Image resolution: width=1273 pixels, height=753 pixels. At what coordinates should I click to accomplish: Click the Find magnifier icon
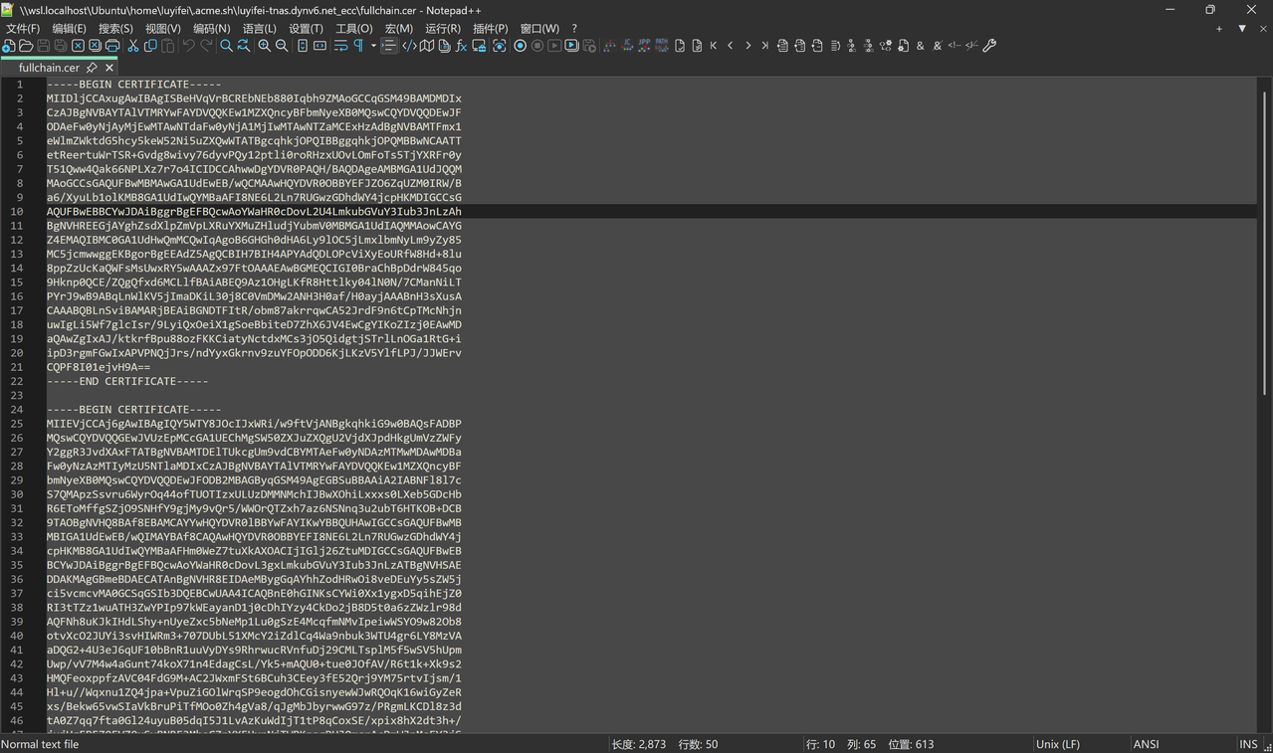226,46
